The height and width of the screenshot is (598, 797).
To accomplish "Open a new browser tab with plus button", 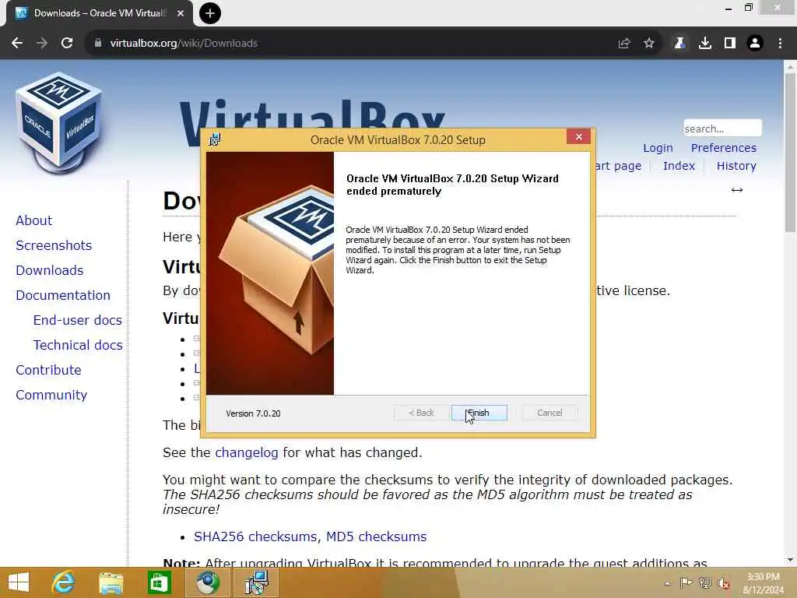I will [x=210, y=13].
